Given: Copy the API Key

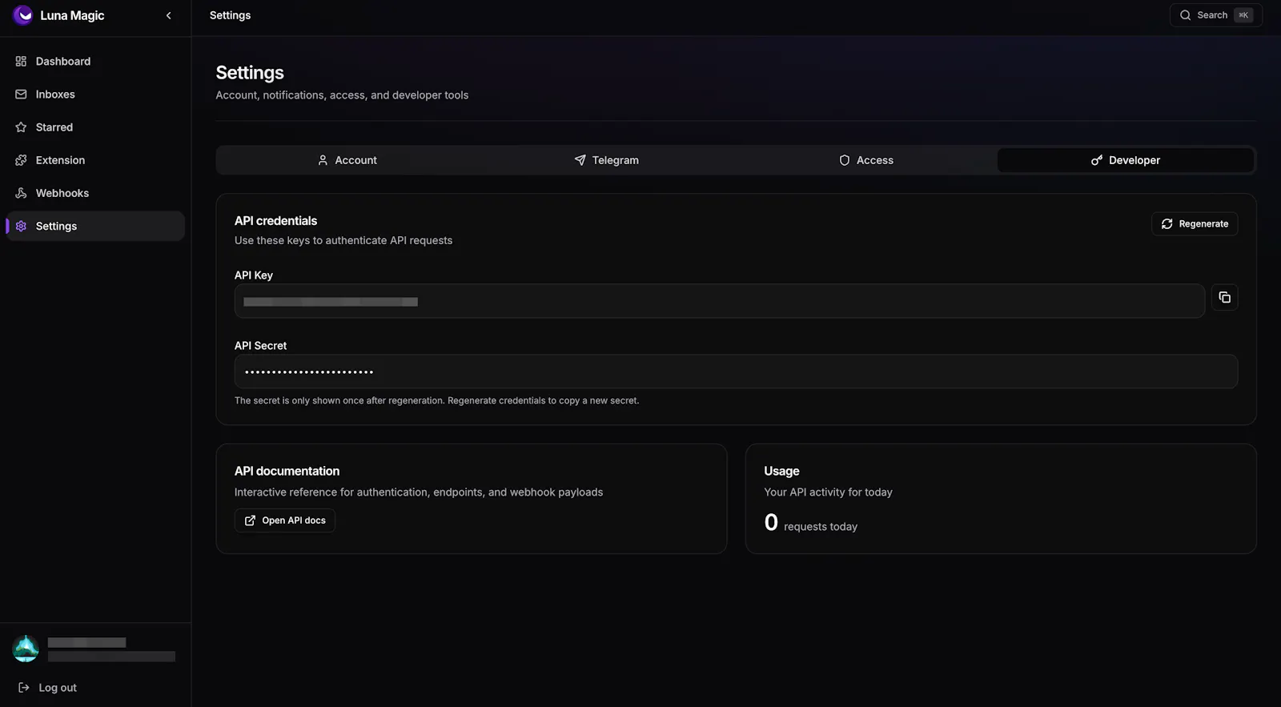Looking at the screenshot, I should [x=1224, y=298].
